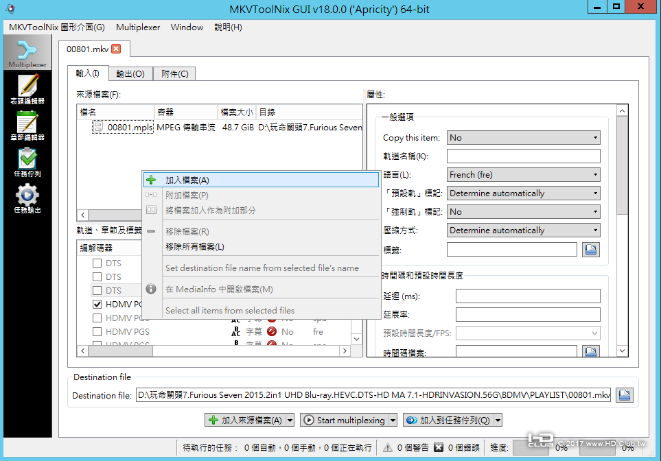The height and width of the screenshot is (461, 661).
Task: Uncheck the checked HDMV PGS track
Action: [97, 304]
